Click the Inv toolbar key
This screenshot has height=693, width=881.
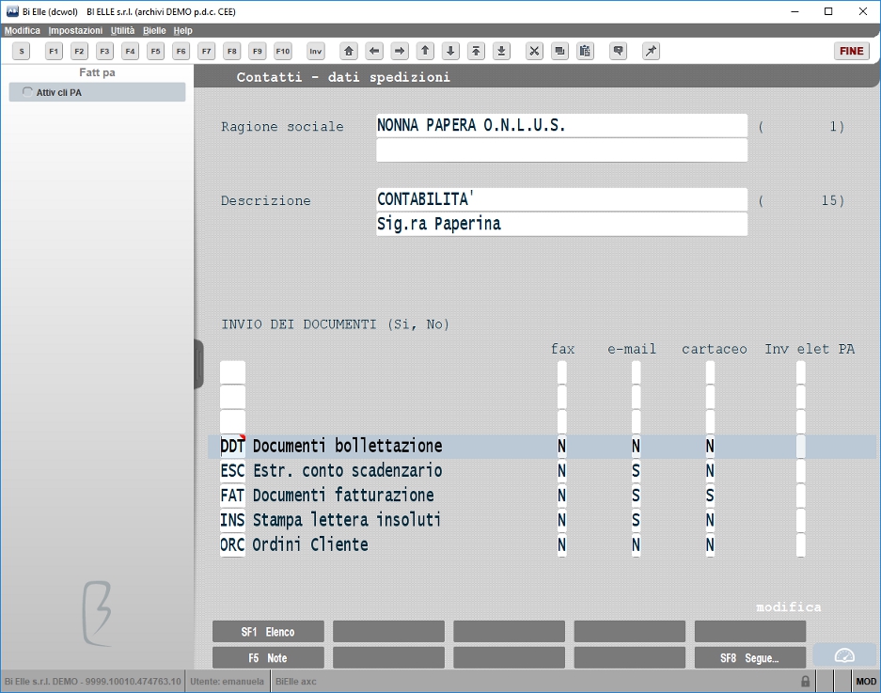pyautogui.click(x=316, y=51)
